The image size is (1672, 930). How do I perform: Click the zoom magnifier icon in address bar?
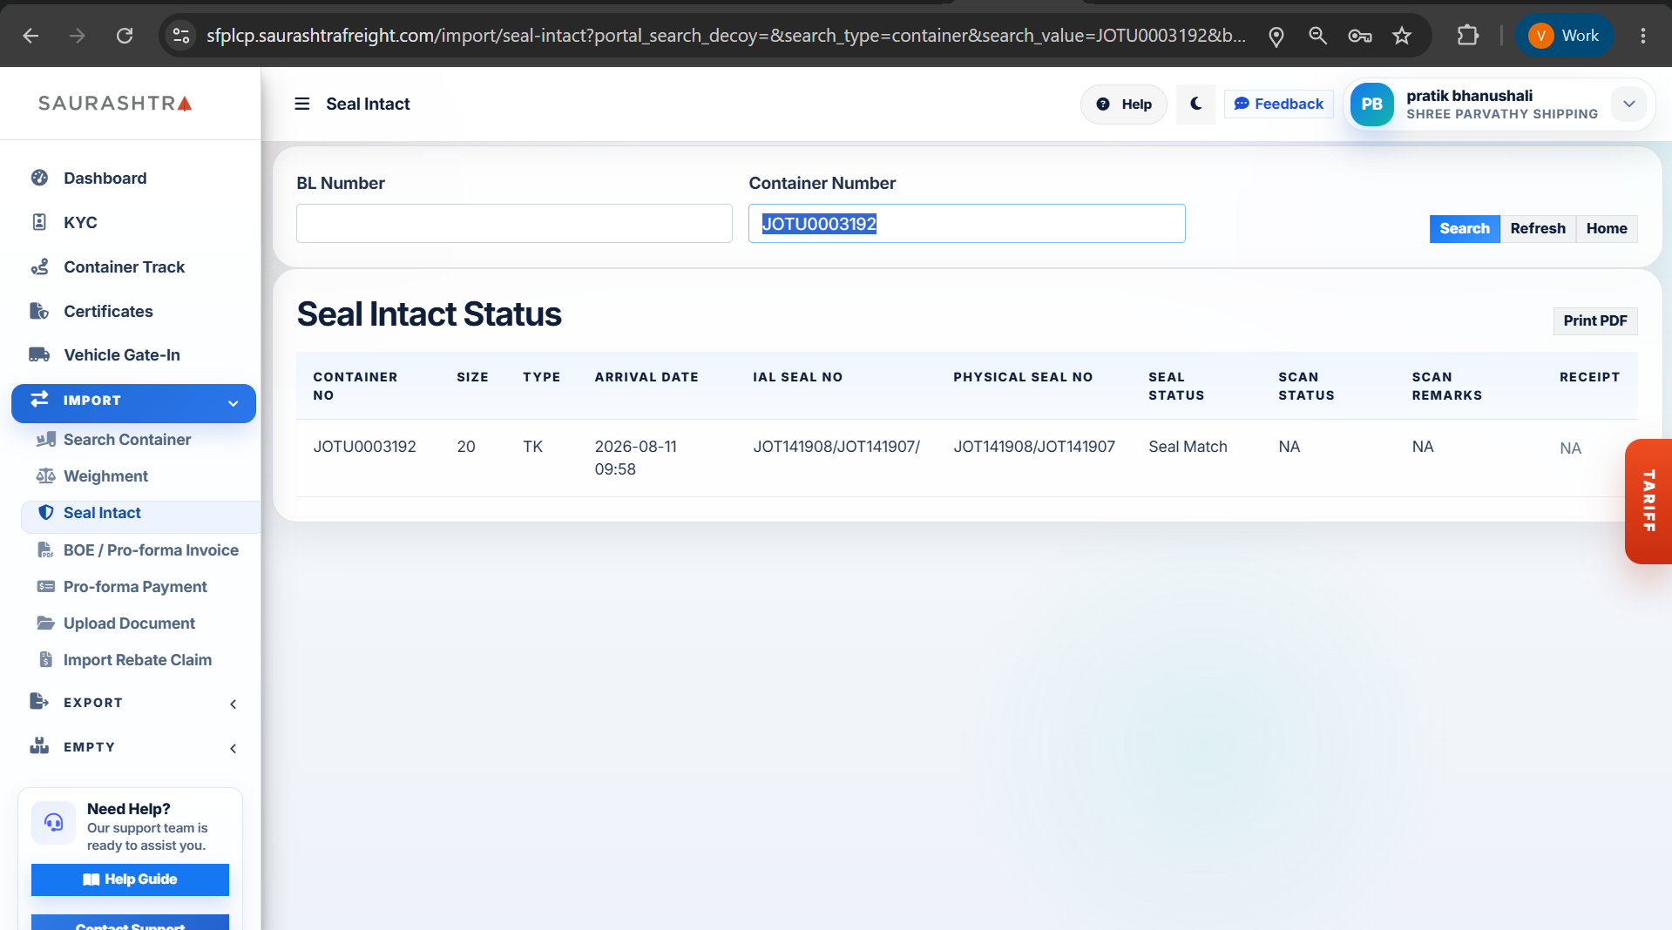coord(1317,36)
